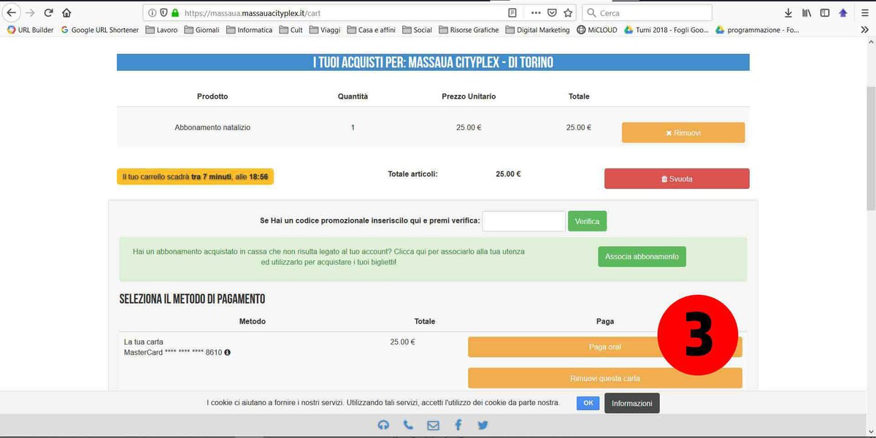Open the Twitter icon in footer
Screen dimensions: 876x438
483,426
